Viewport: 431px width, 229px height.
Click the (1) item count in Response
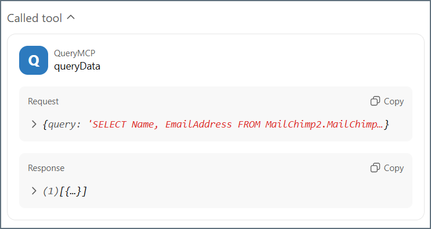pyautogui.click(x=51, y=191)
